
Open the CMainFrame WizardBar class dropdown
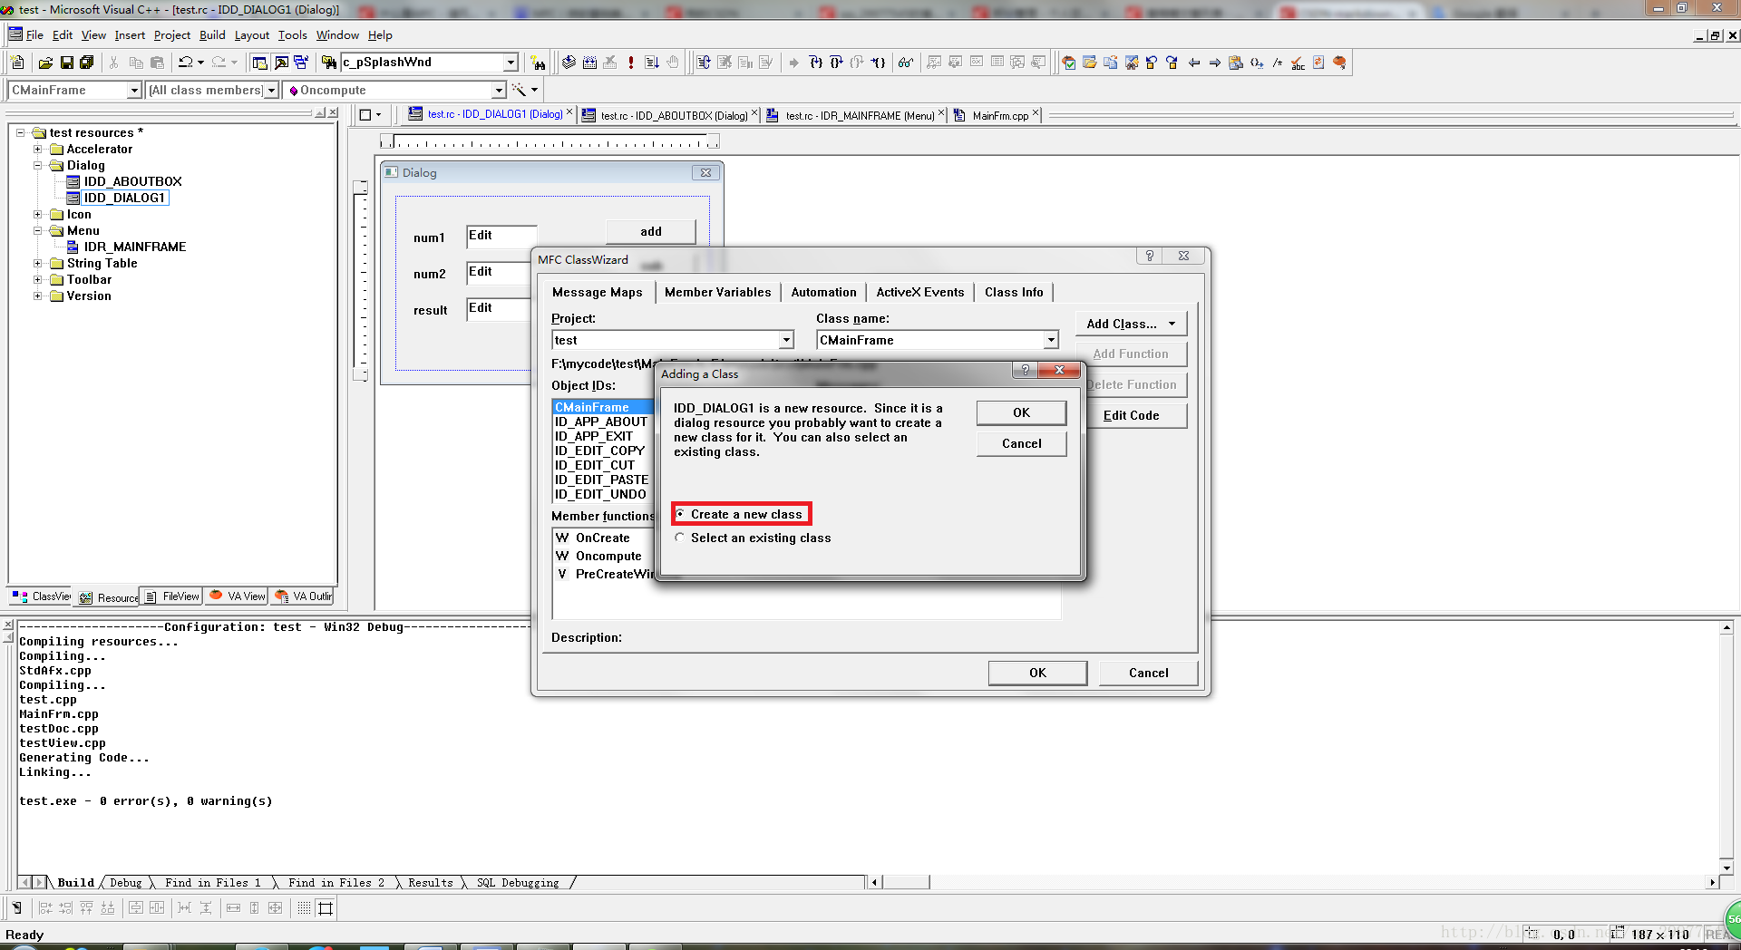click(x=135, y=90)
